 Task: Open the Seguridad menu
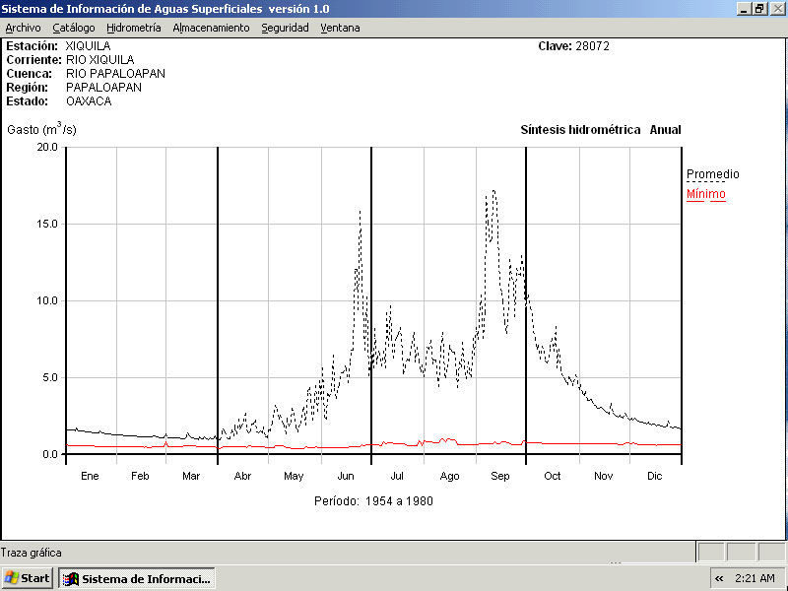285,28
